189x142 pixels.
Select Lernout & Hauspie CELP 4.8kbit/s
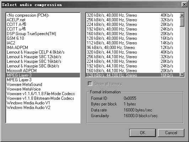43,52
